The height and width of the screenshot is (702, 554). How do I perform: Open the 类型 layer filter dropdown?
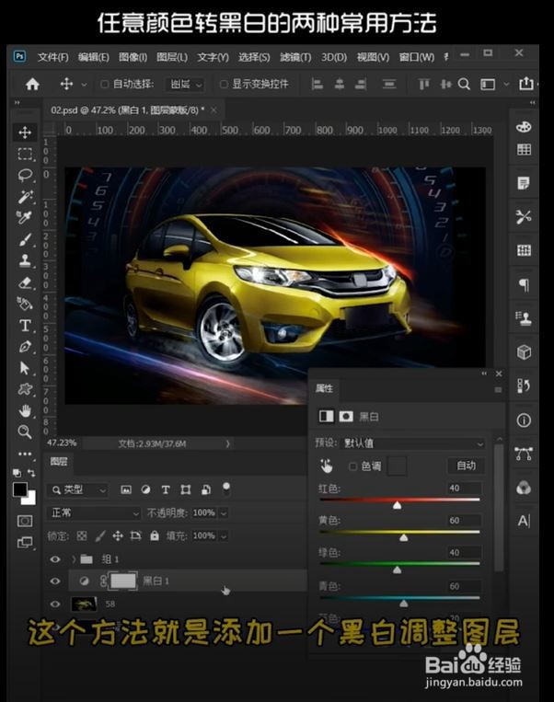pos(78,489)
